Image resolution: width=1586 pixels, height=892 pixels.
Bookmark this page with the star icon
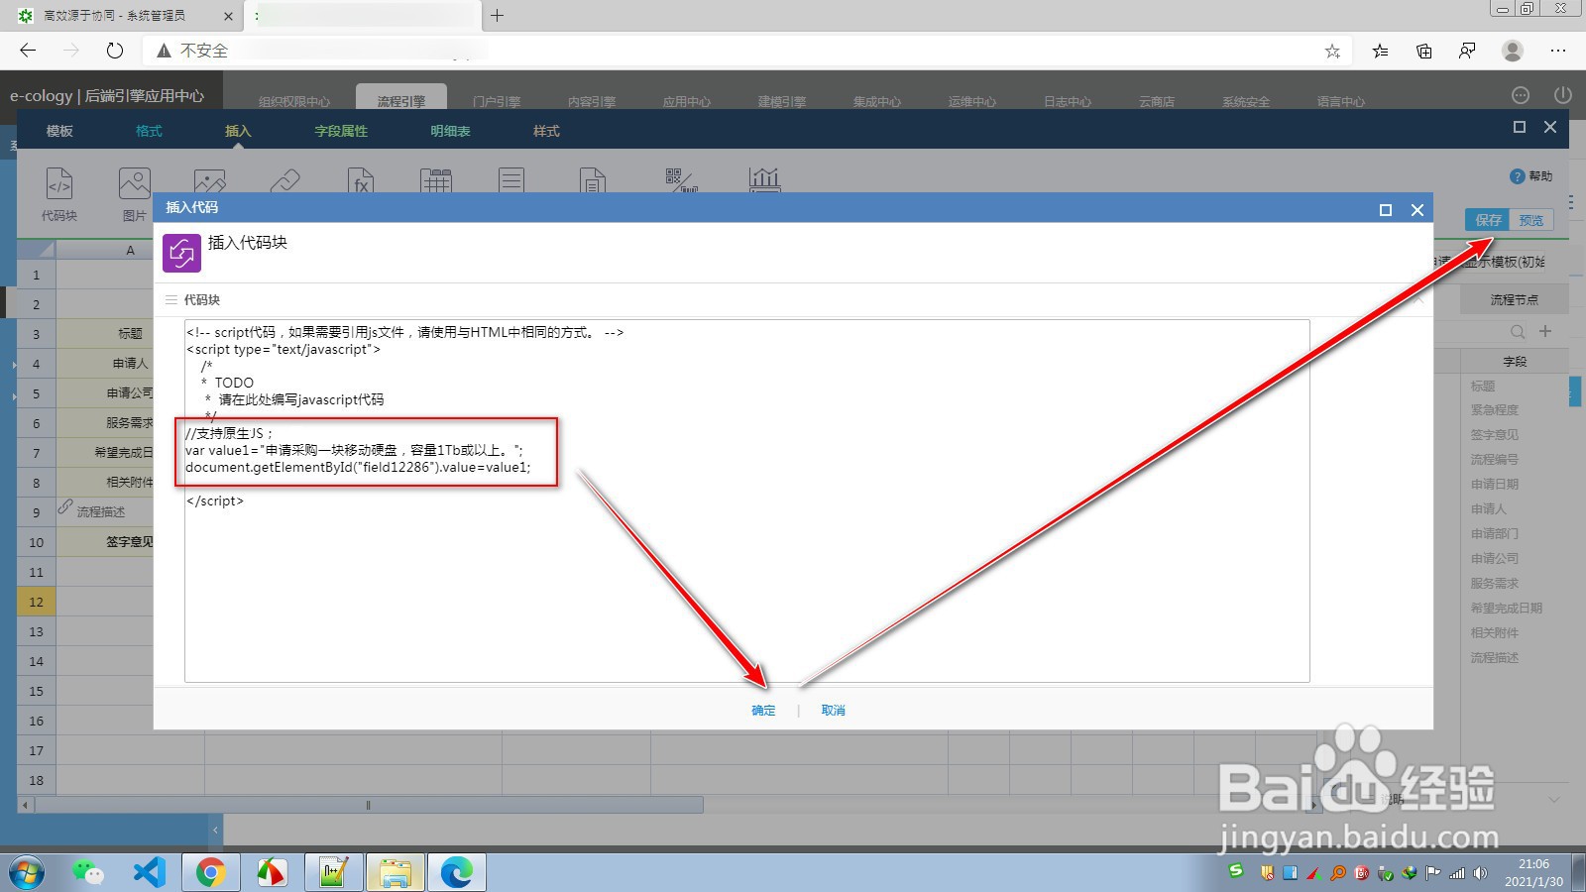click(1332, 51)
